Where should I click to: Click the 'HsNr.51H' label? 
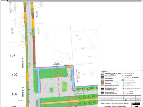[23, 63]
